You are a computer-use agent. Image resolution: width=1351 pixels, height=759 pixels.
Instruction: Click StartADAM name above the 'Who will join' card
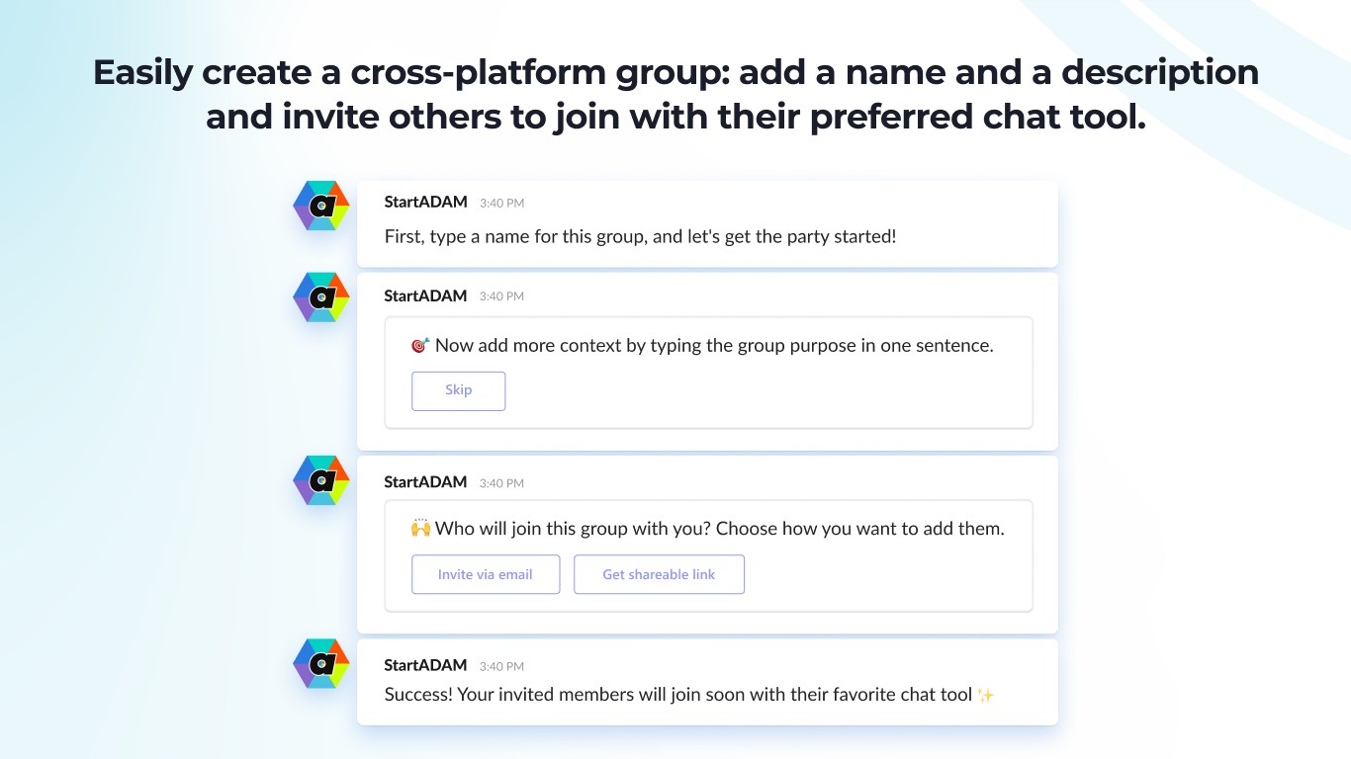[x=425, y=482]
